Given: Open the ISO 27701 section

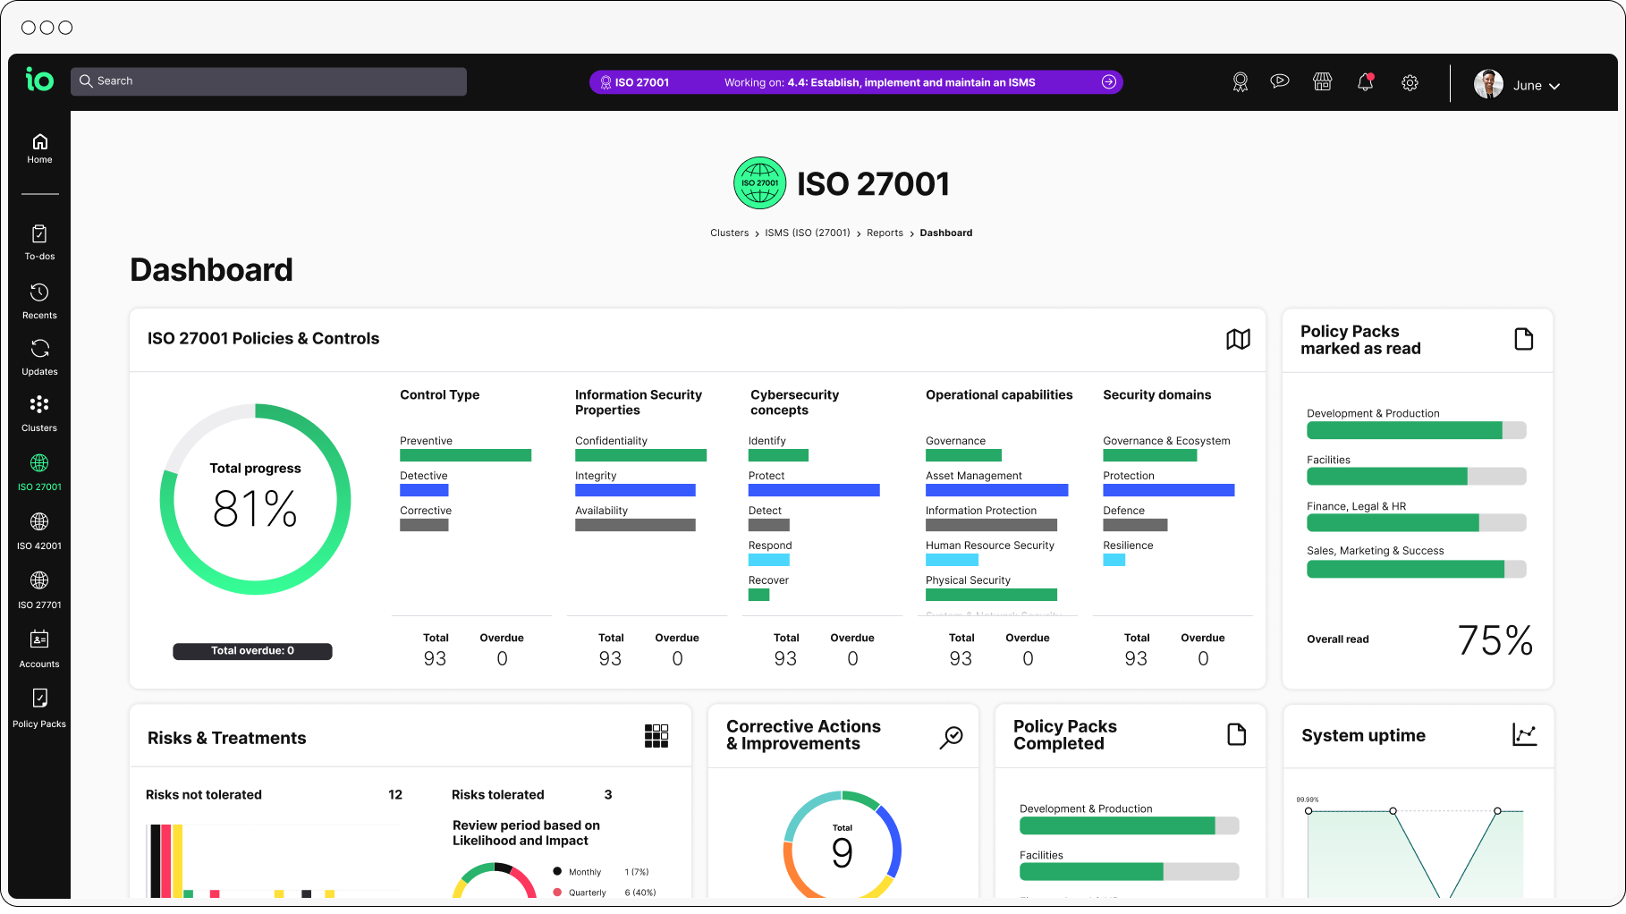Looking at the screenshot, I should coord(39,586).
